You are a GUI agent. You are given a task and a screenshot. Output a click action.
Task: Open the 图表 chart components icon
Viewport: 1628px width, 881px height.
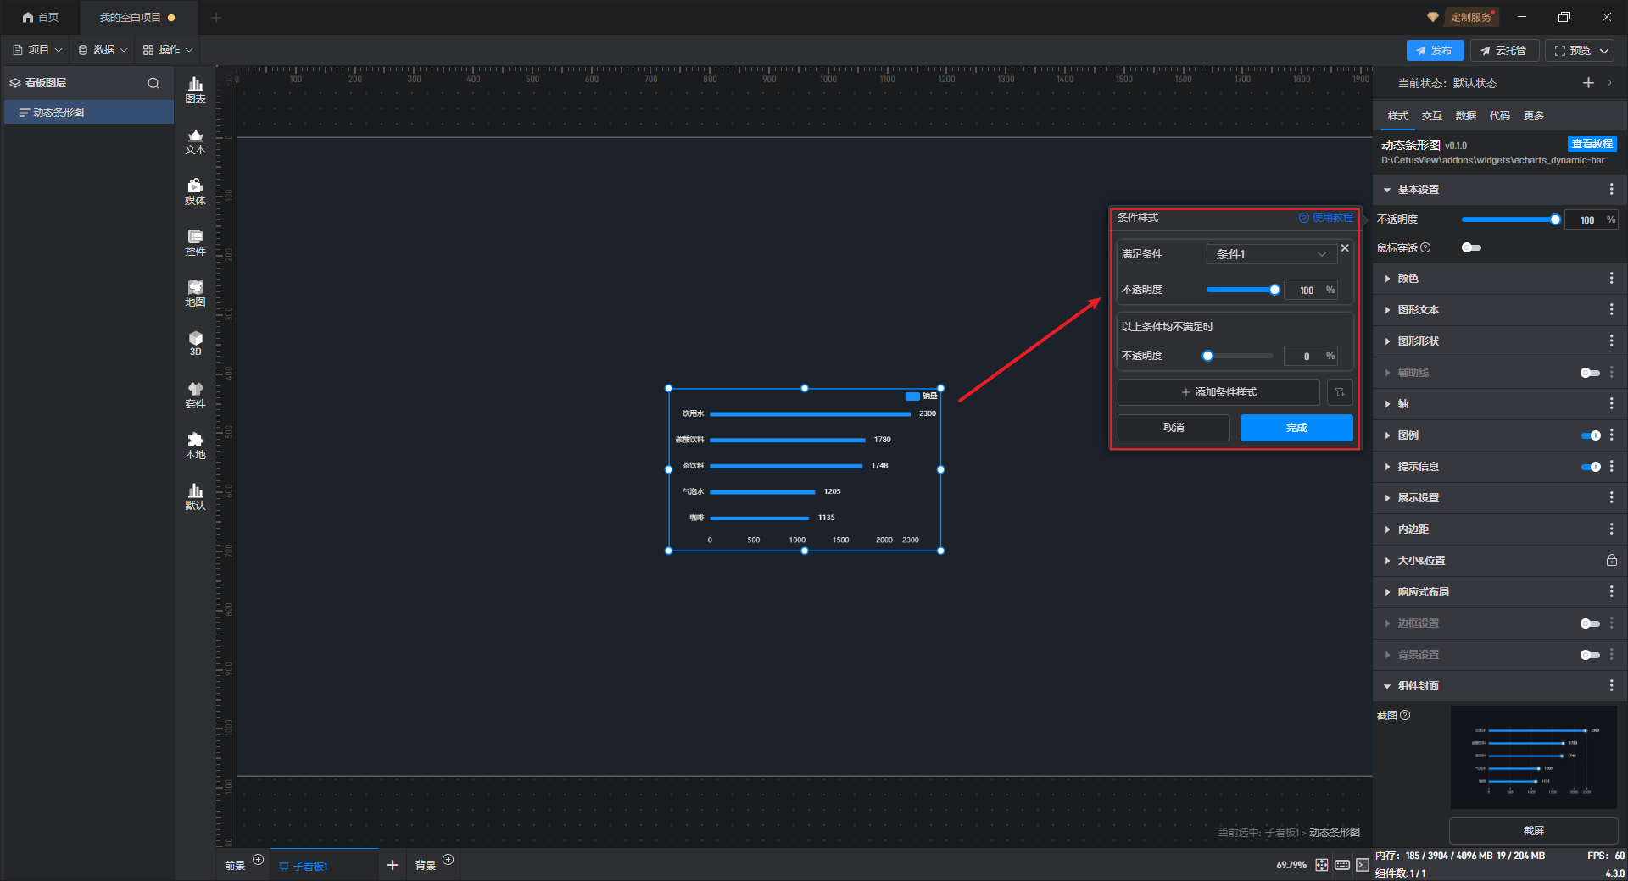pos(195,89)
